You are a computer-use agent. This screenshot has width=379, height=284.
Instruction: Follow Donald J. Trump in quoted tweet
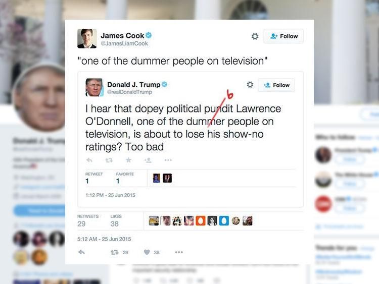click(x=276, y=85)
